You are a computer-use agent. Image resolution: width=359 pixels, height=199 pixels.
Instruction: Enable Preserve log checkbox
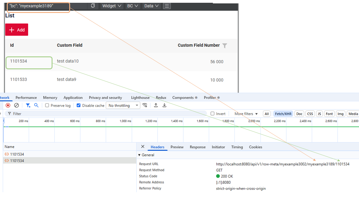[47, 105]
